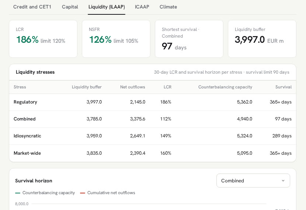Viewport: 306px width, 210px height.
Task: Select the Market-wide stress row label
Action: [27, 153]
